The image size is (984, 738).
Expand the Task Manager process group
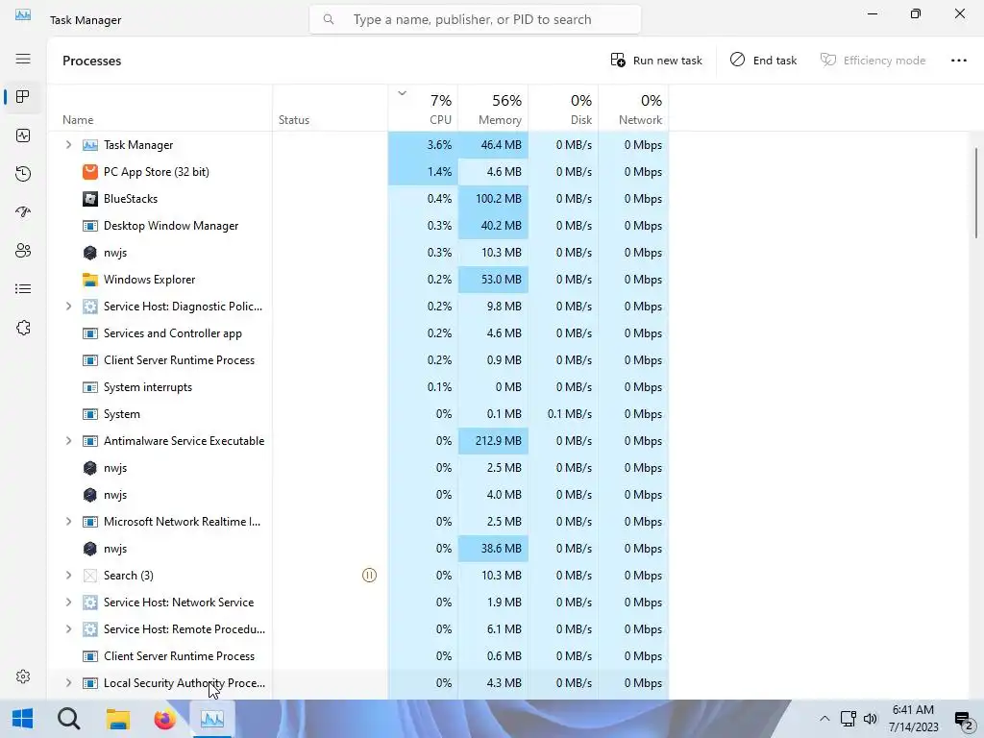68,145
